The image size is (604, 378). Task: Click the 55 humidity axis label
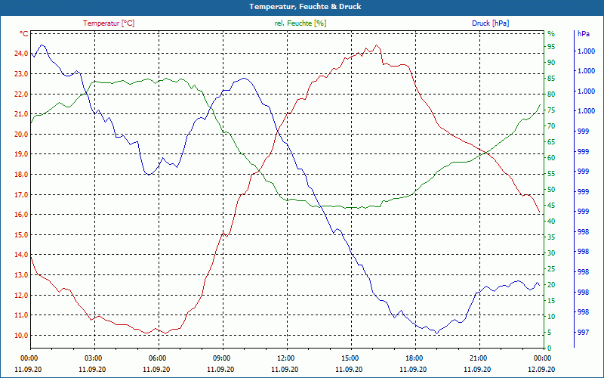click(551, 174)
